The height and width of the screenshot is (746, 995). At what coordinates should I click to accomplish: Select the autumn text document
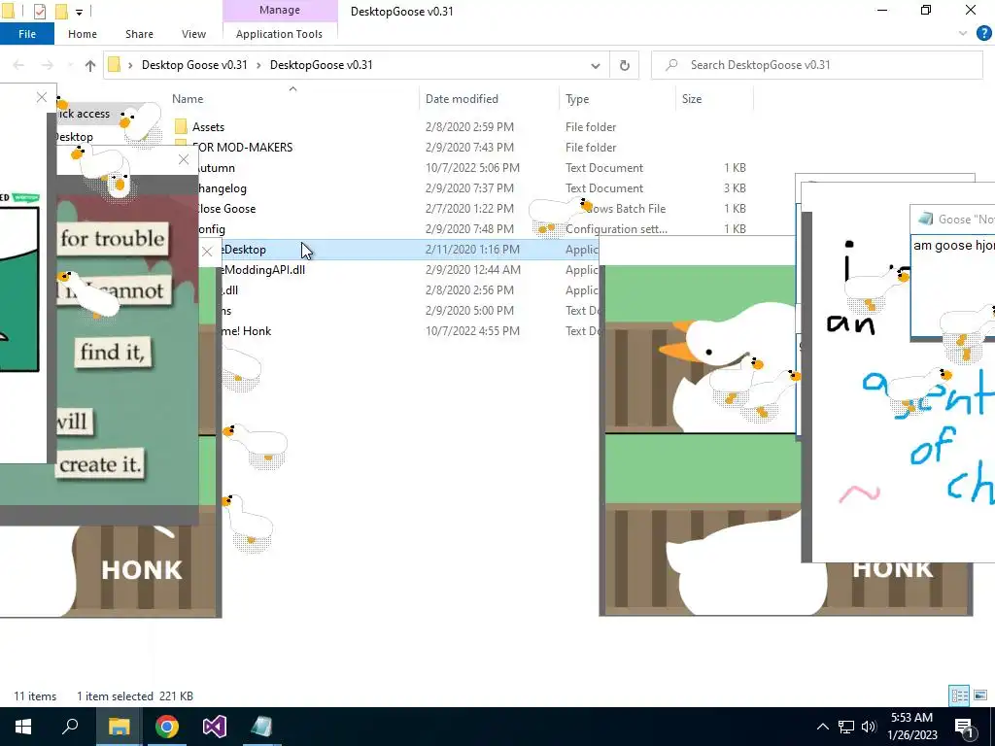point(217,168)
